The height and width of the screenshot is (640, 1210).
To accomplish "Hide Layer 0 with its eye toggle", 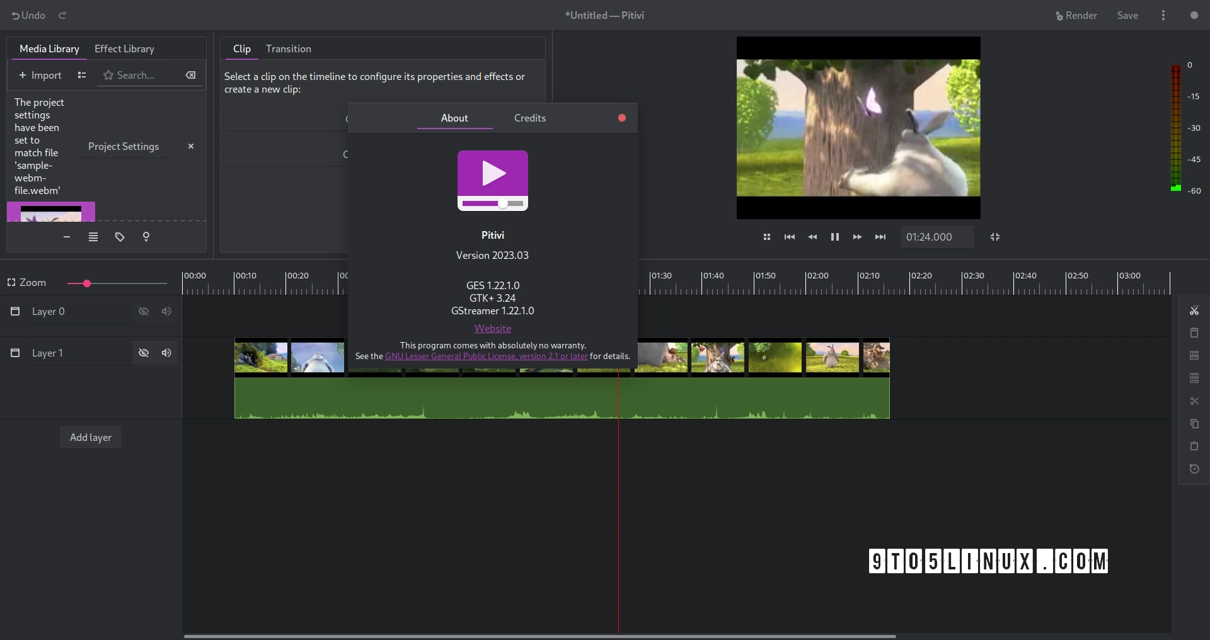I will [144, 311].
